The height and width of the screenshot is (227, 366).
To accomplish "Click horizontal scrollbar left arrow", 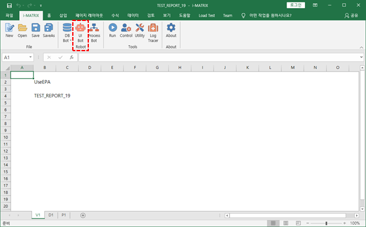I will [x=227, y=215].
